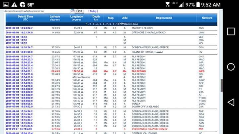Click the ISLAND OF HAWAII, HAWAII cell
Screen dimensions: 239x134
point(147,52)
